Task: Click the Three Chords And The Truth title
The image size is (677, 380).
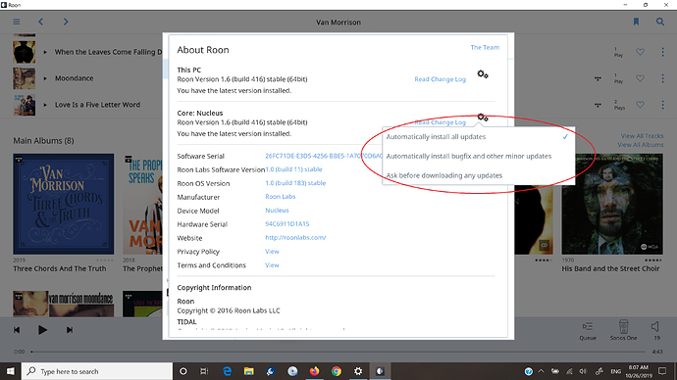Action: pyautogui.click(x=60, y=268)
